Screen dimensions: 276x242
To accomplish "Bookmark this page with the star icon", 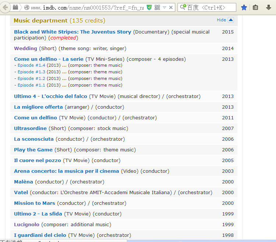I will pyautogui.click(x=244, y=7).
